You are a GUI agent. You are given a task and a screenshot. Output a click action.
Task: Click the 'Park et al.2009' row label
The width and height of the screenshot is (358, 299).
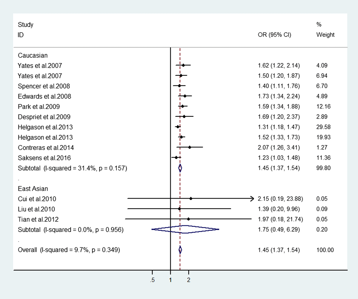click(39, 107)
